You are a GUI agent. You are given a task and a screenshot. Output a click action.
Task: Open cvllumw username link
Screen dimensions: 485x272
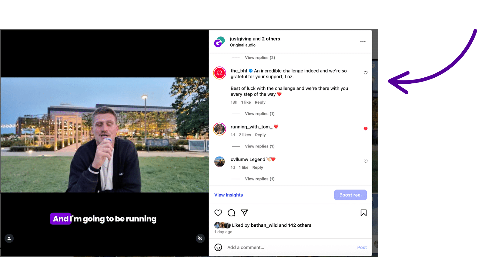point(239,160)
